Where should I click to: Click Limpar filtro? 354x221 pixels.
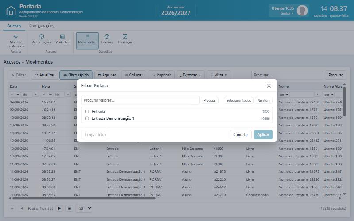point(95,135)
